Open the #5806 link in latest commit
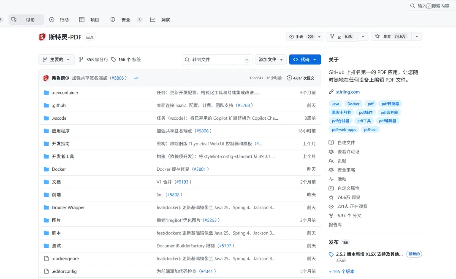Viewport: 456px width, 279px height. tap(117, 78)
